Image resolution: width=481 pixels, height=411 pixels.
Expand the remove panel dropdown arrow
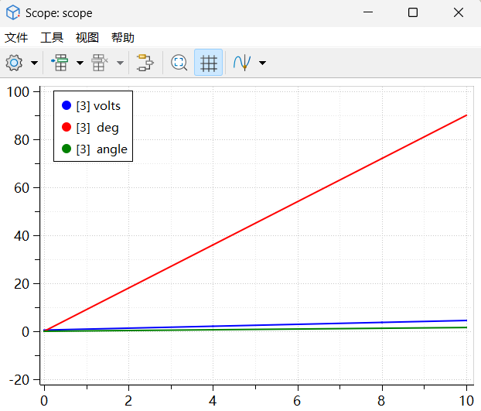(x=120, y=63)
